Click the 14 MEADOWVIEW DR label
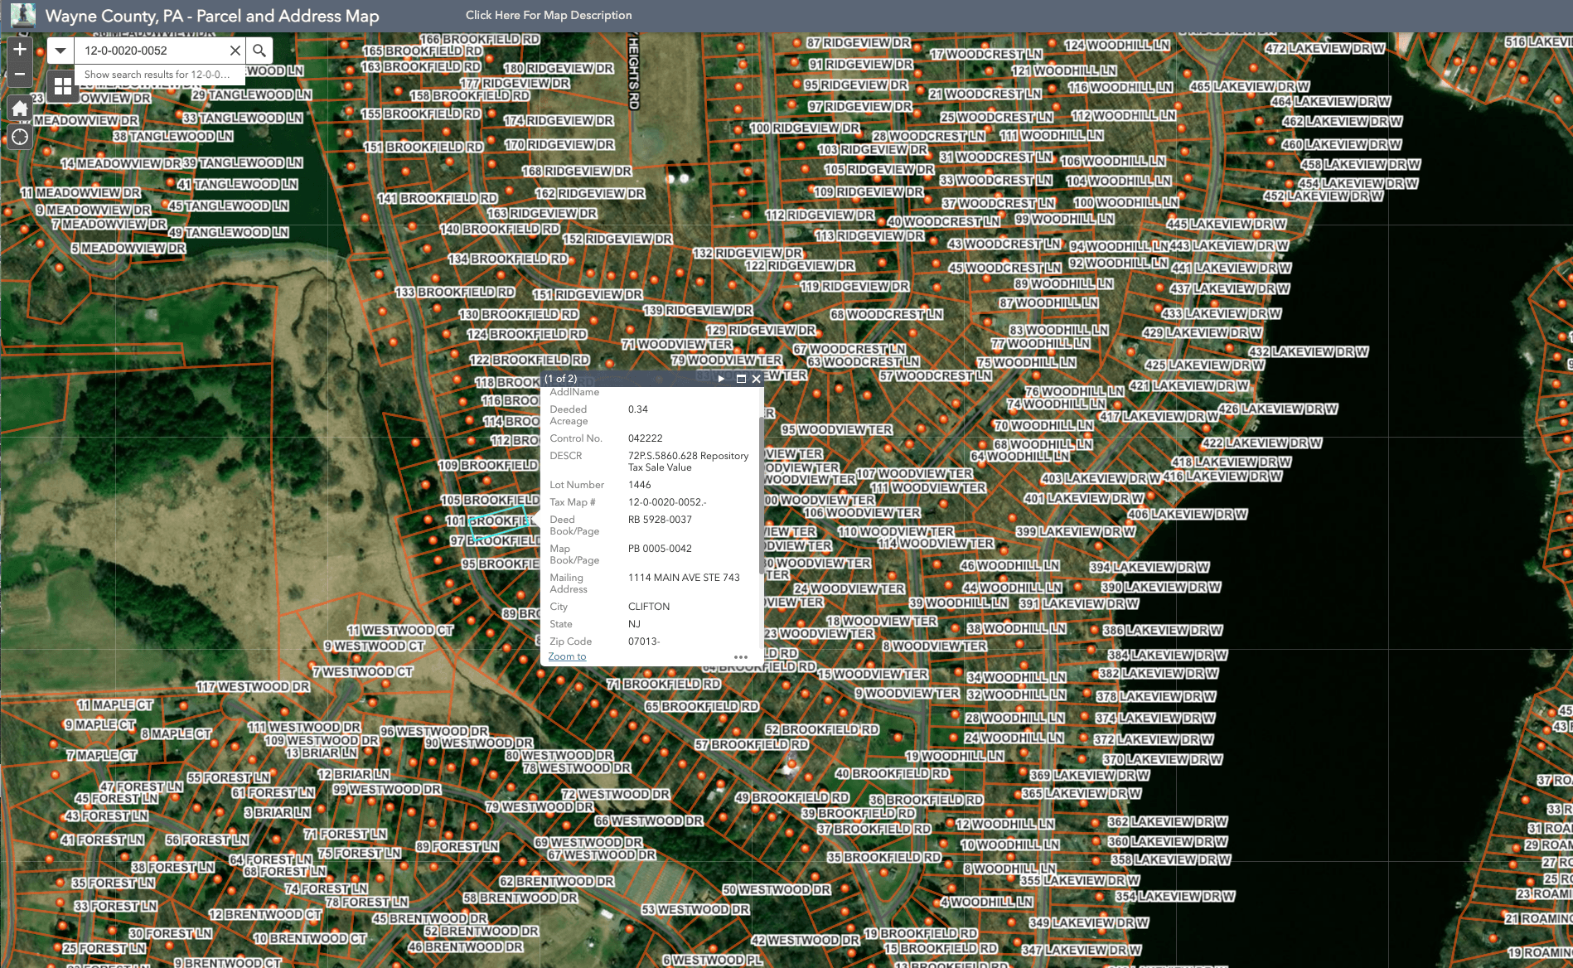The width and height of the screenshot is (1573, 968). (120, 163)
